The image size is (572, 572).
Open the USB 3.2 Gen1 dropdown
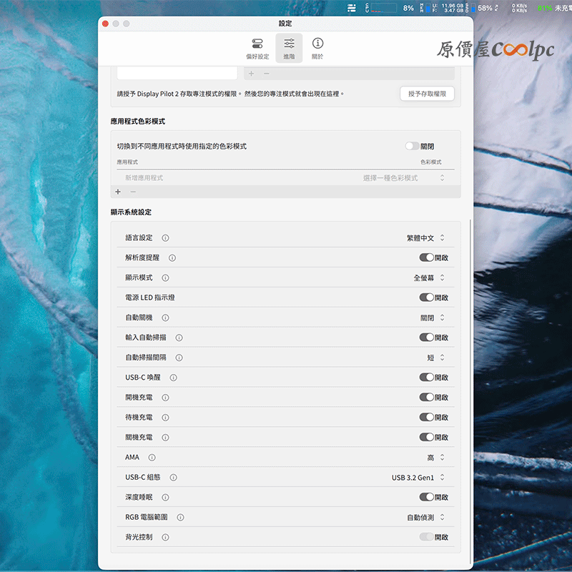418,477
